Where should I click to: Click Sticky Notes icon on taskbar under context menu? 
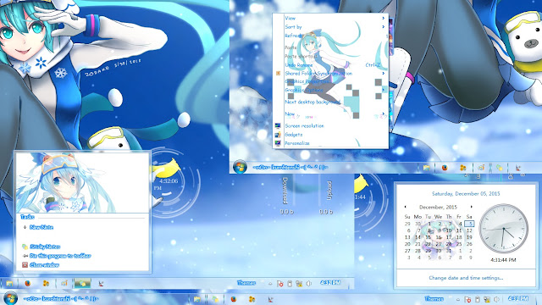(500, 168)
